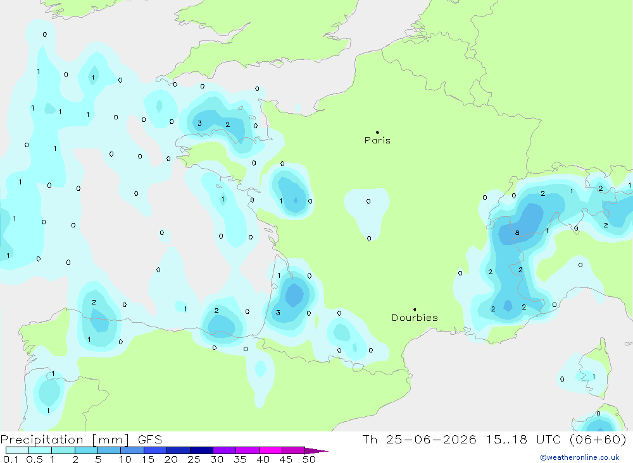Click the 25–30 mm legend color swatch
This screenshot has width=633, height=463.
pos(201,450)
